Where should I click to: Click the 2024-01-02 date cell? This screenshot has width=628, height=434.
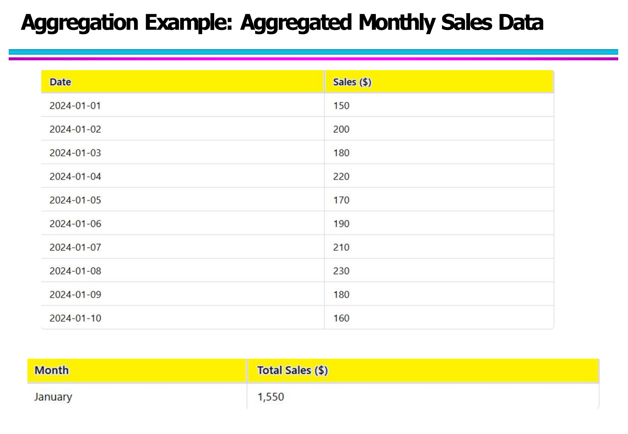point(75,129)
